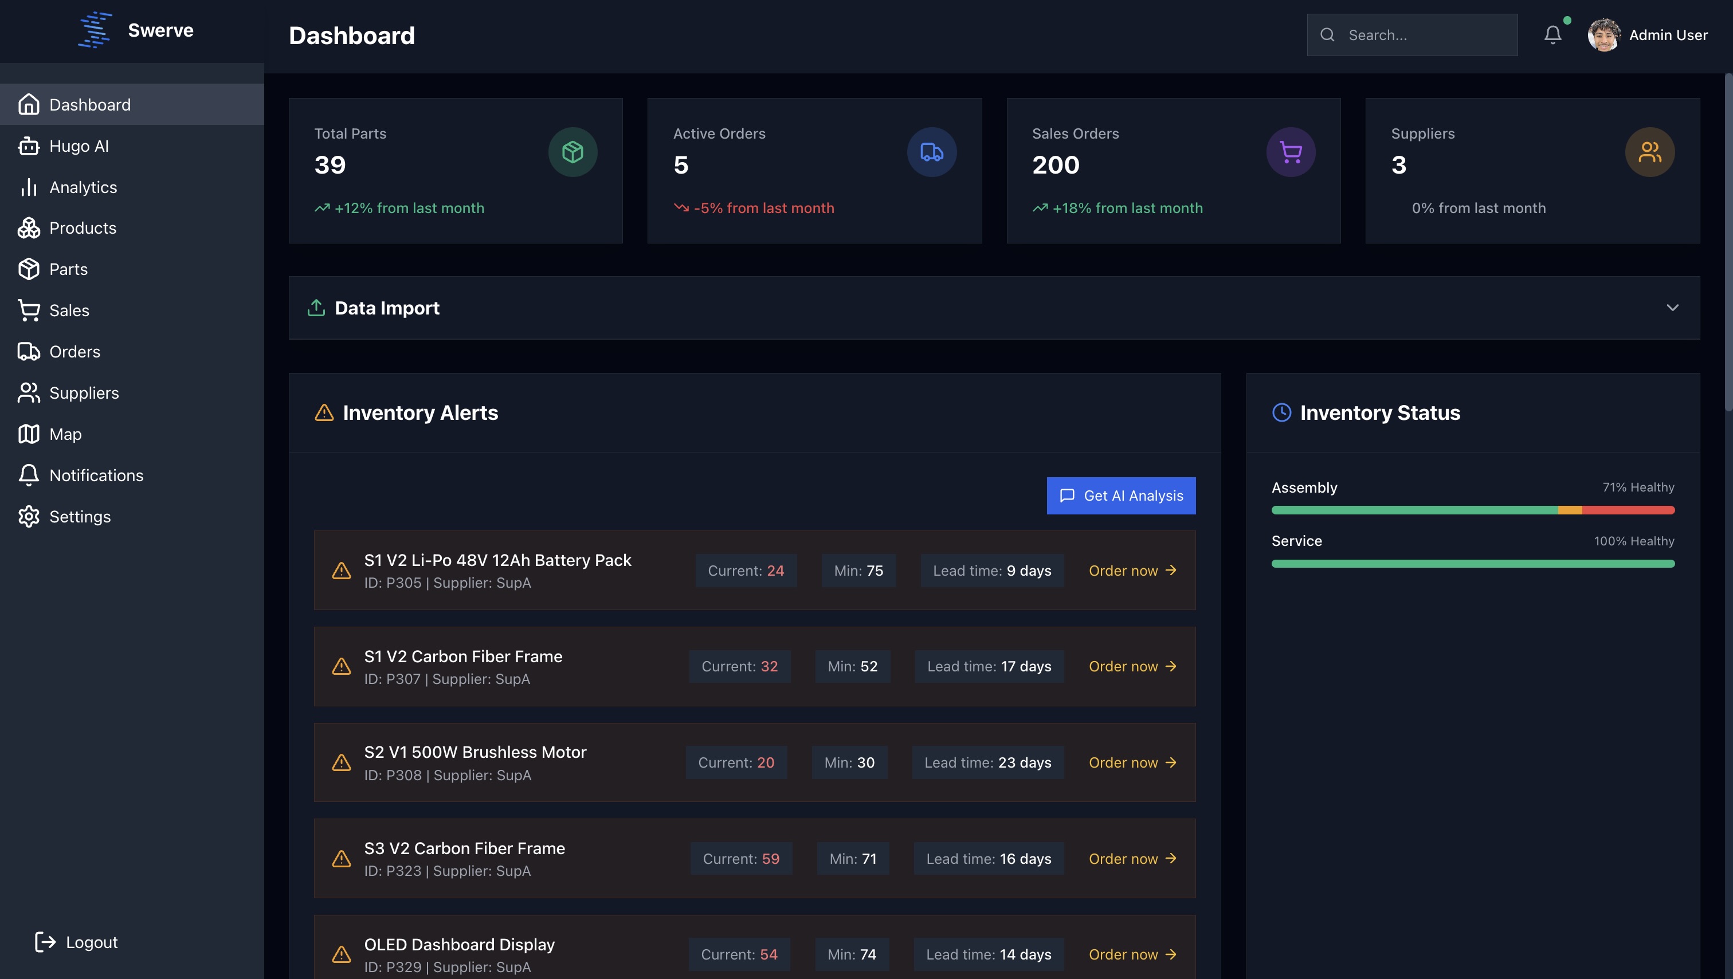
Task: Go to Analytics in the sidebar
Action: [83, 187]
